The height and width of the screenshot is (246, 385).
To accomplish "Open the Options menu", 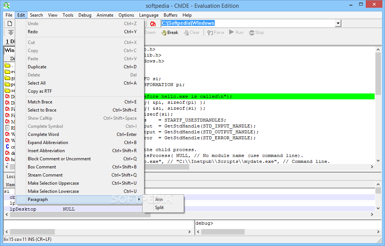I will tap(126, 15).
